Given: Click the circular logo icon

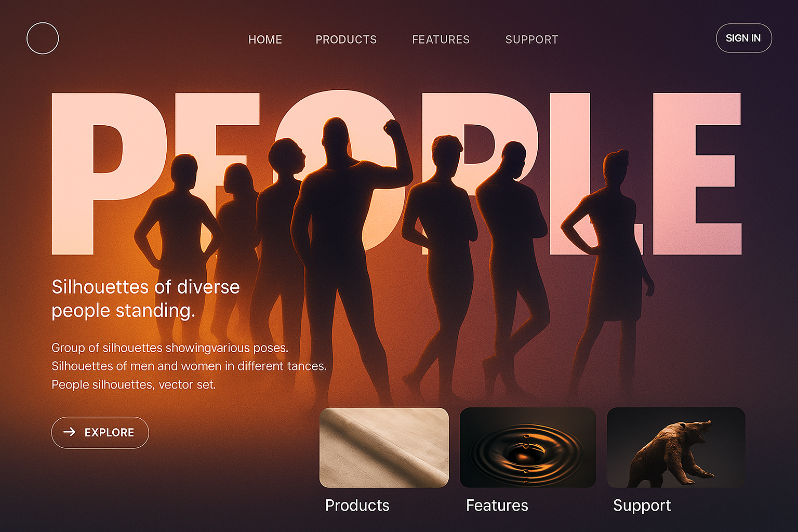Looking at the screenshot, I should 43,38.
